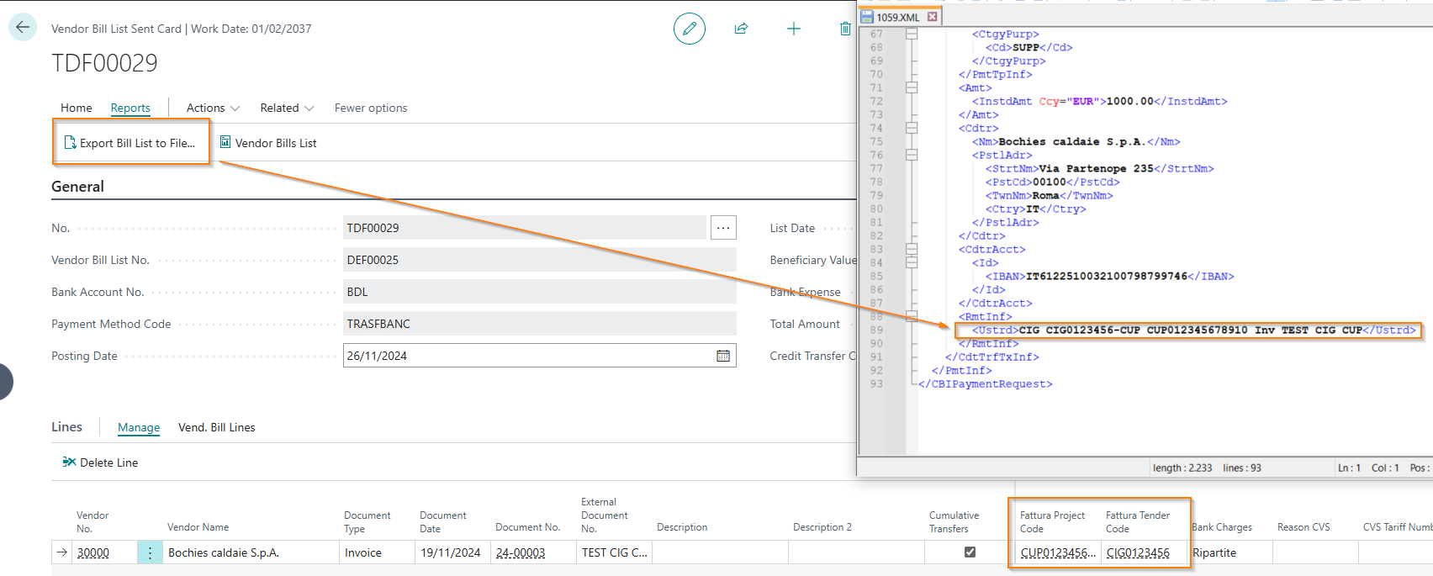Click the Nm Bochies caldaie line in XML
The width and height of the screenshot is (1433, 576).
click(x=1076, y=142)
